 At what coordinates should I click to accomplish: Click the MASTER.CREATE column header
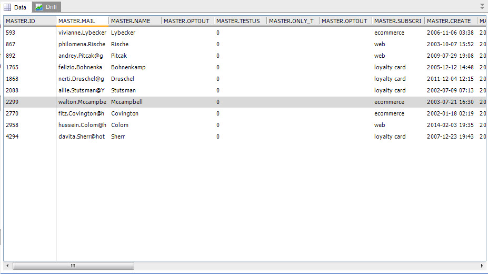point(450,21)
